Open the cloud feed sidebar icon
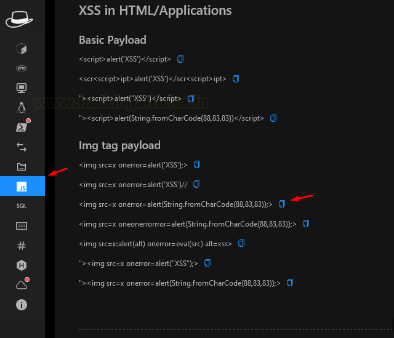Image resolution: width=394 pixels, height=338 pixels. pyautogui.click(x=22, y=285)
